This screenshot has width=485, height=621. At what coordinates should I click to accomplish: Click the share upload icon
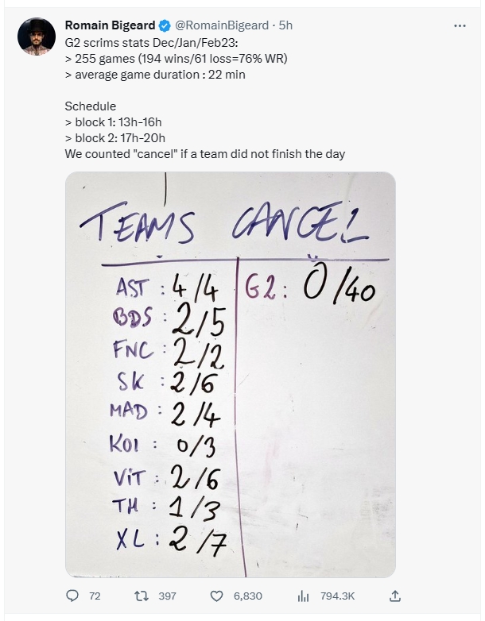pyautogui.click(x=395, y=596)
